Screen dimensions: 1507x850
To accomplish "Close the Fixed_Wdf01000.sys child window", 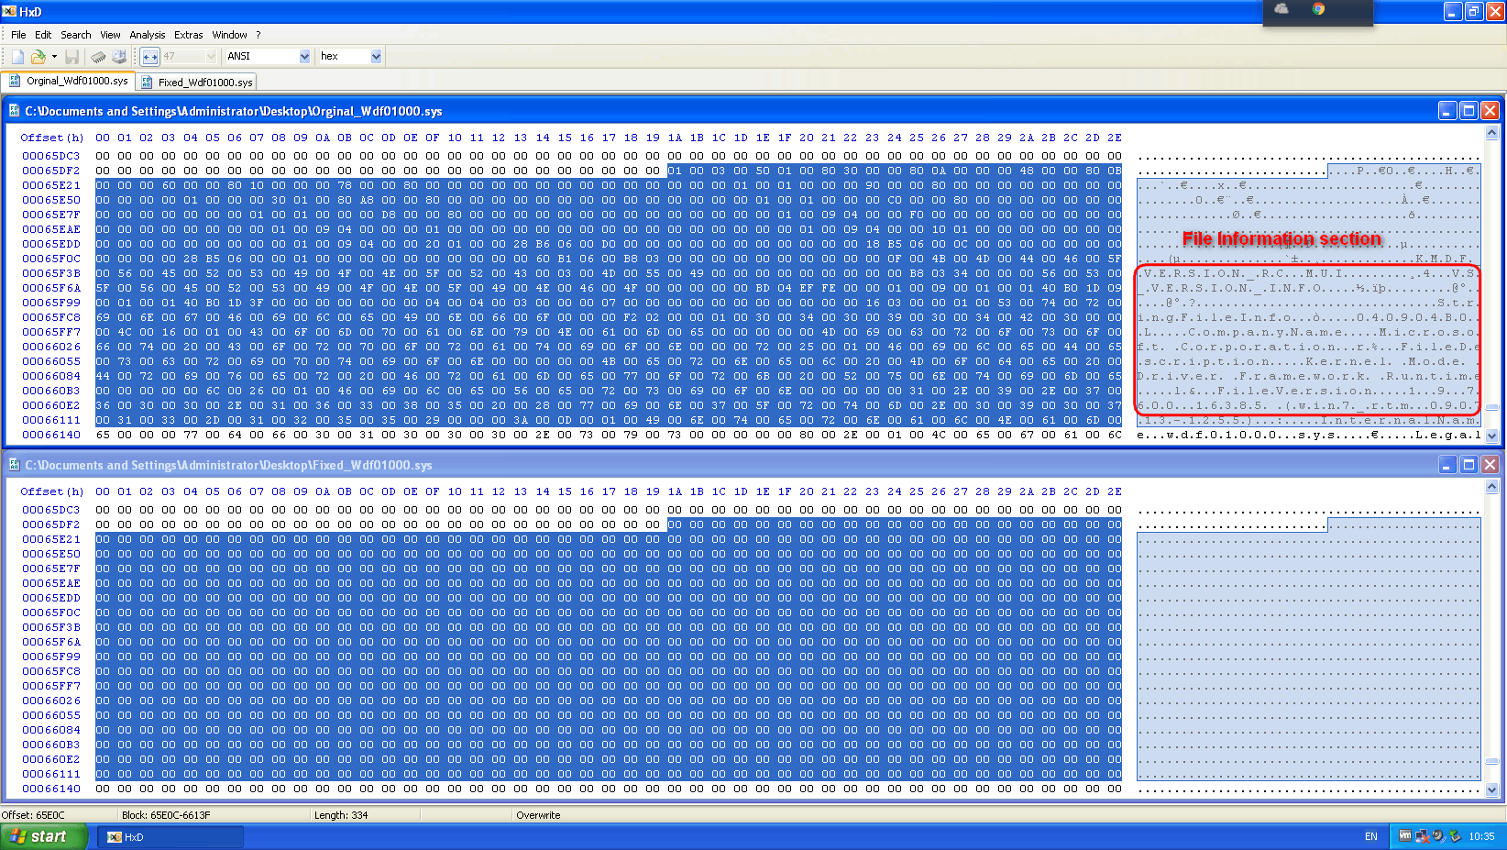I will (x=1490, y=465).
